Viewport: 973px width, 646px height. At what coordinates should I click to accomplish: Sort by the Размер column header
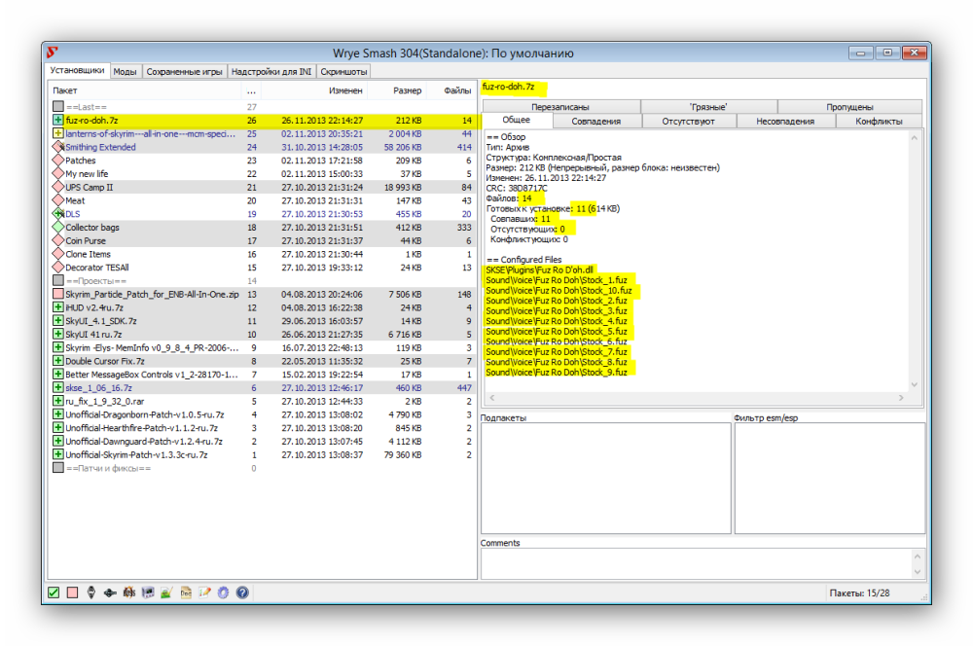click(397, 90)
